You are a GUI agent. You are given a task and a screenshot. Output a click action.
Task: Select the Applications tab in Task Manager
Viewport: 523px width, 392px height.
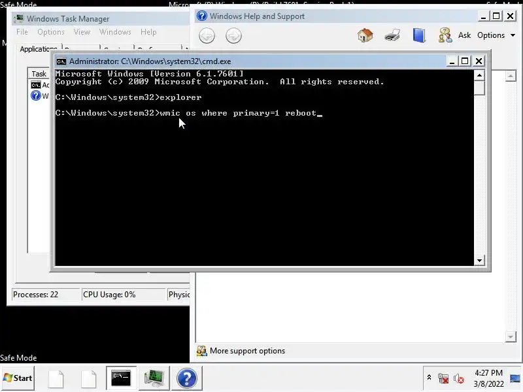coord(38,48)
